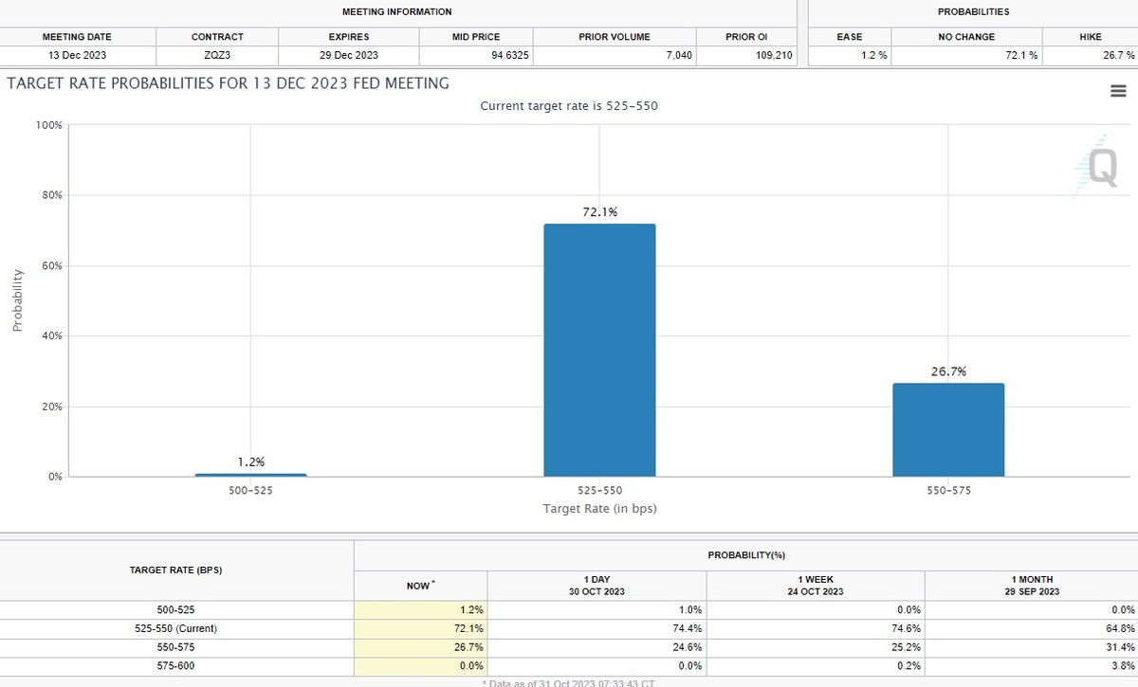Viewport: 1138px width, 687px height.
Task: Click the 550-575 probability bar
Action: point(947,429)
